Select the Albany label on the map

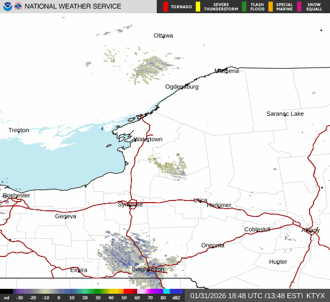pyautogui.click(x=310, y=230)
